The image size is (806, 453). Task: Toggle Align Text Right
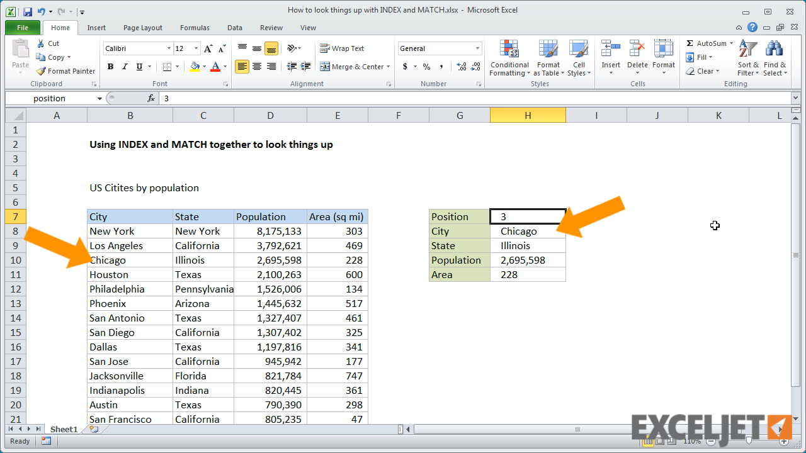[x=271, y=67]
